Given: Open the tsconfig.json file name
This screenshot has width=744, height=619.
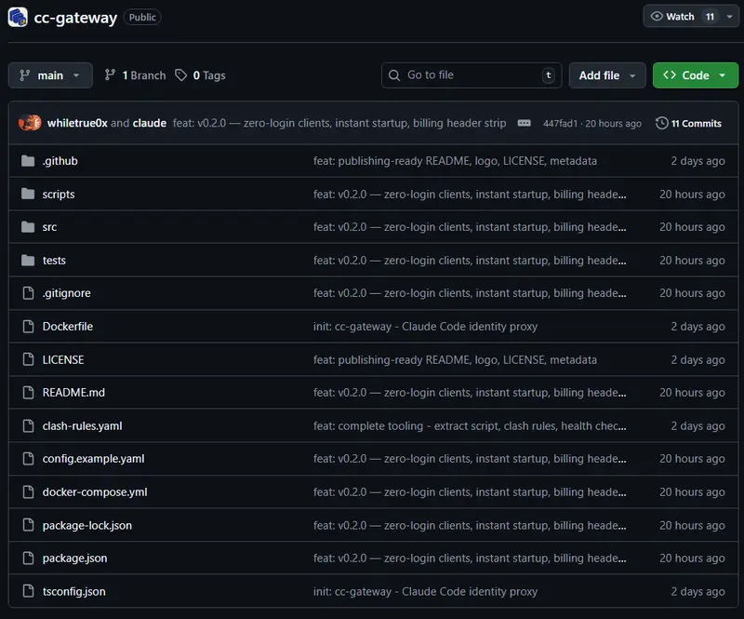Looking at the screenshot, I should point(74,591).
